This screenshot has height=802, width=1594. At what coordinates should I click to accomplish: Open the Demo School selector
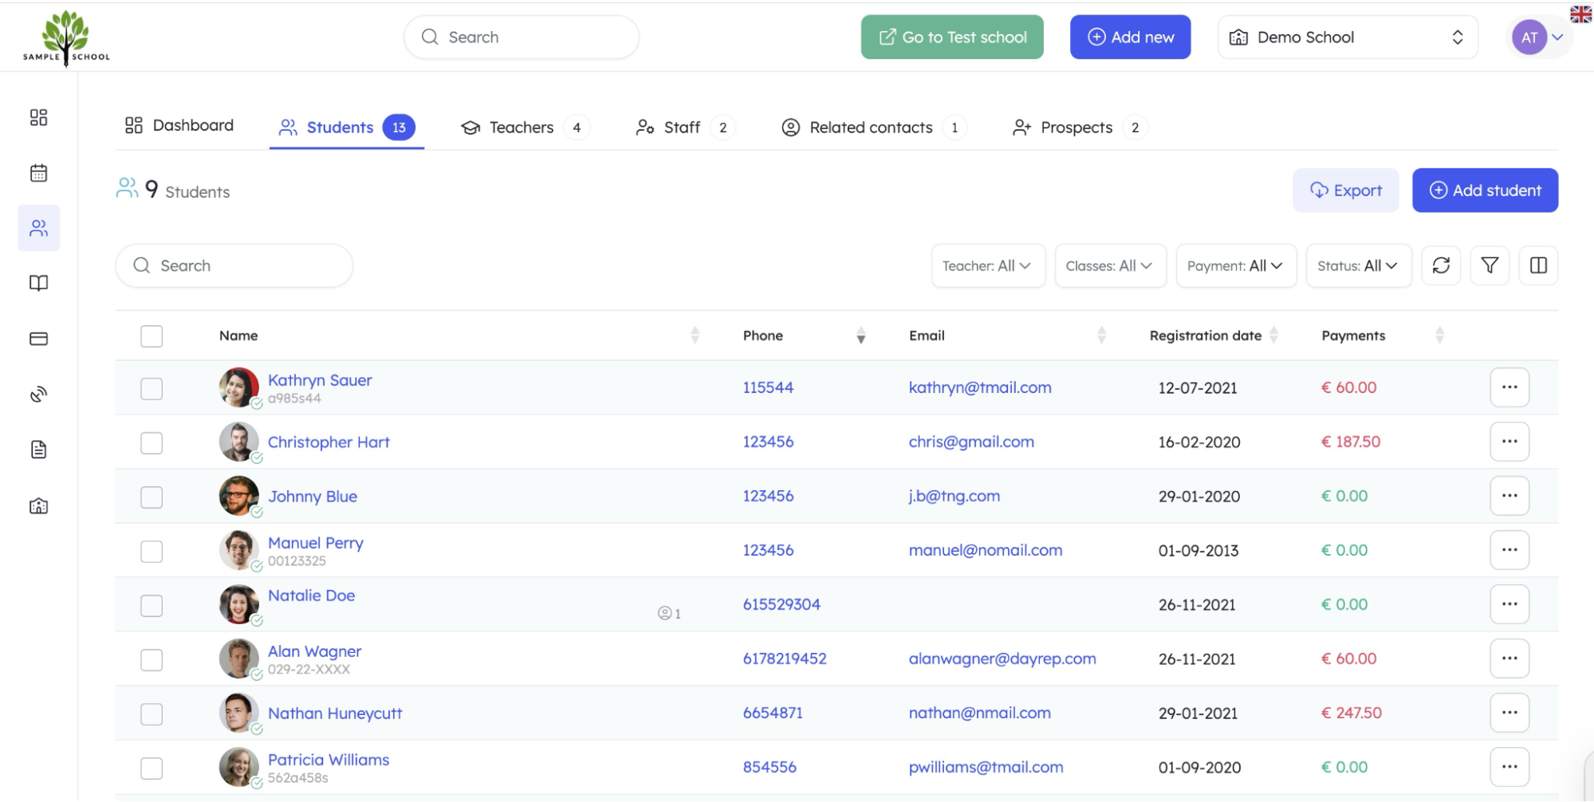pyautogui.click(x=1347, y=37)
